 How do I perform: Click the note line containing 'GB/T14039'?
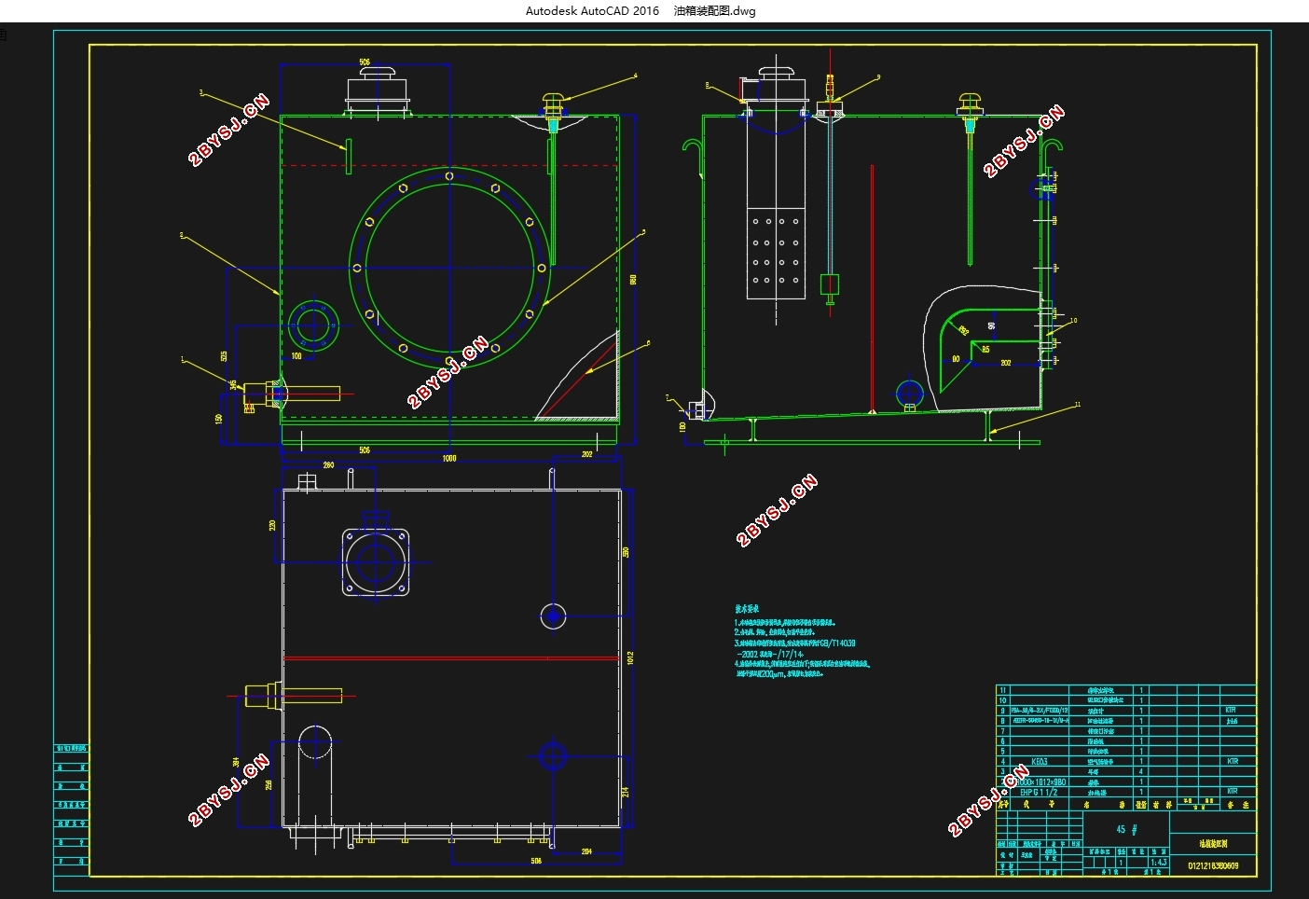794,643
